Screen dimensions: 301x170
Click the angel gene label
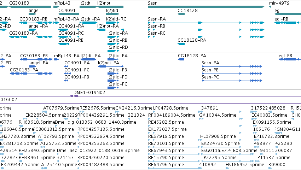pyautogui.click(x=34, y=11)
